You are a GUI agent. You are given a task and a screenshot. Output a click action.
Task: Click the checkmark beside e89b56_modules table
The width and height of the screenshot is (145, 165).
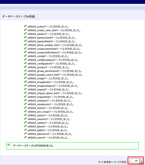click(x=25, y=100)
